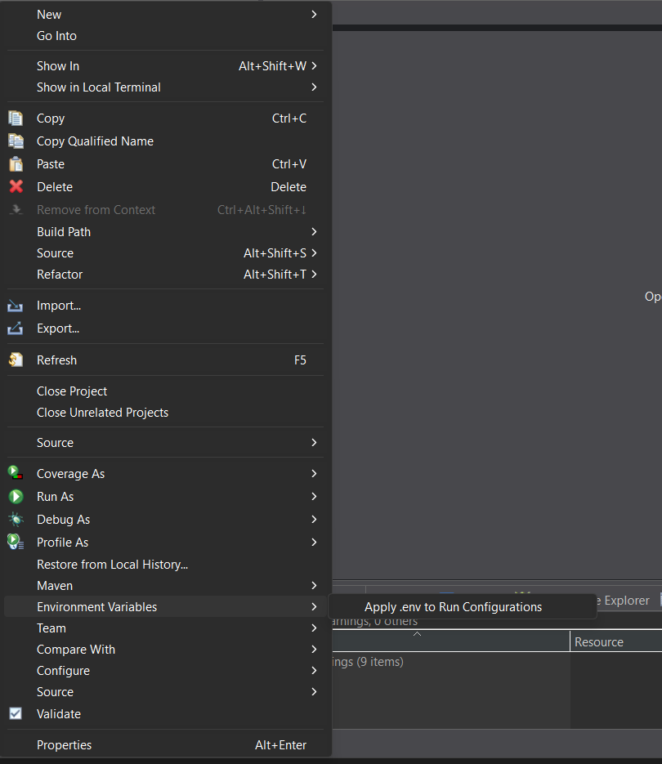
Task: Expand the New submenu arrow
Action: 314,14
